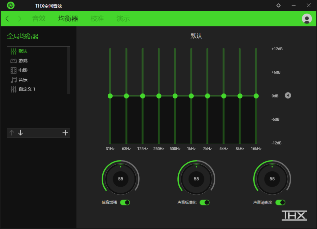317x229 pixels.
Task: Open settings with the gear icon
Action: pyautogui.click(x=278, y=6)
